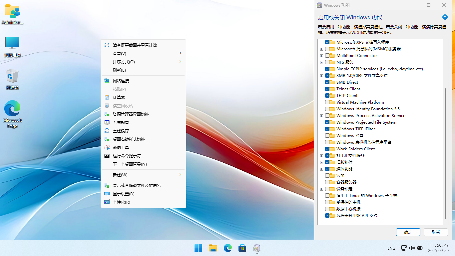The height and width of the screenshot is (256, 455).
Task: Click the Windows 功能 taskbar app icon
Action: click(257, 248)
